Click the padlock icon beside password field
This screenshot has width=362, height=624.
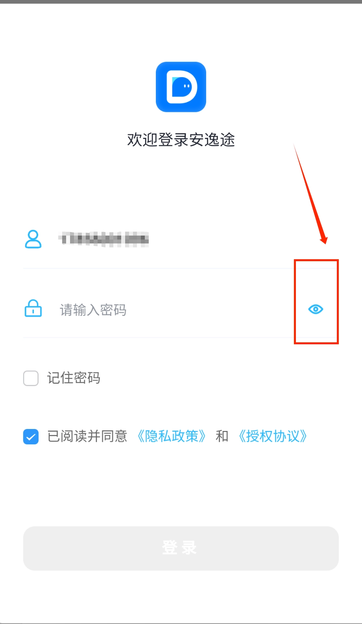click(x=33, y=308)
